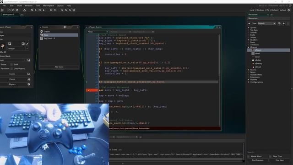Click the Clean toolbar icon
The height and width of the screenshot is (165, 293).
[x=44, y=10]
